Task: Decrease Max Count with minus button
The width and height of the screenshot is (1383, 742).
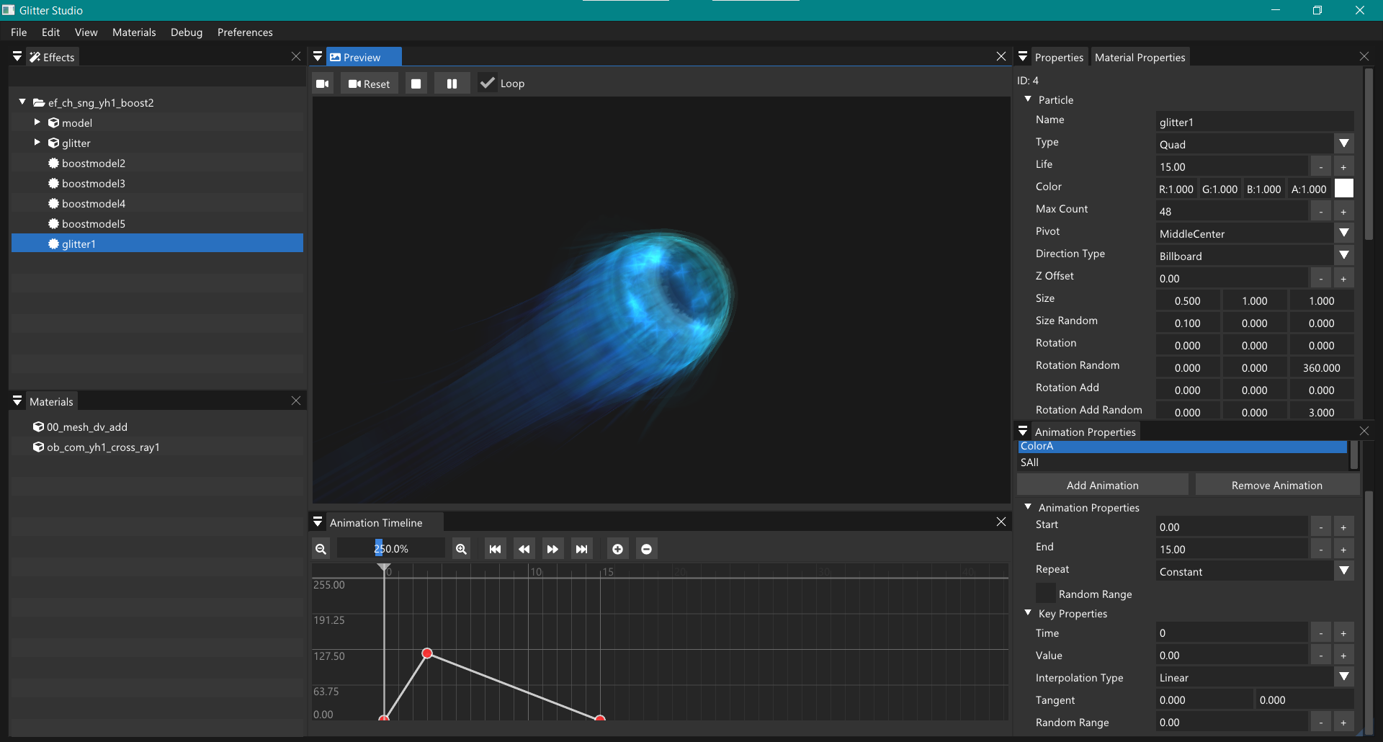Action: (x=1320, y=211)
